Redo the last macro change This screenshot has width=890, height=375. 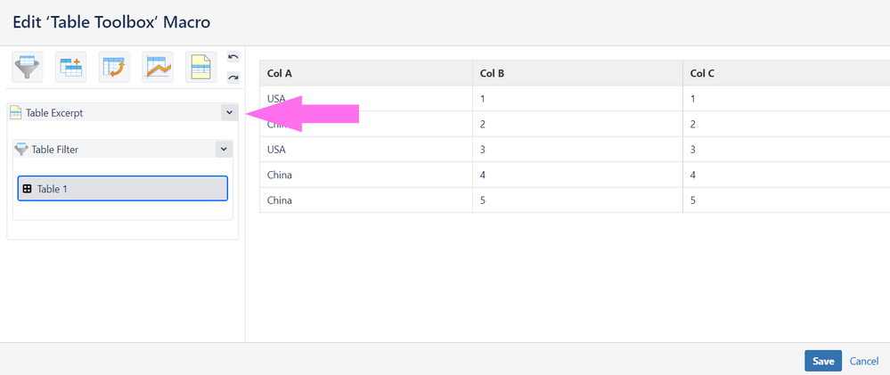[x=233, y=77]
